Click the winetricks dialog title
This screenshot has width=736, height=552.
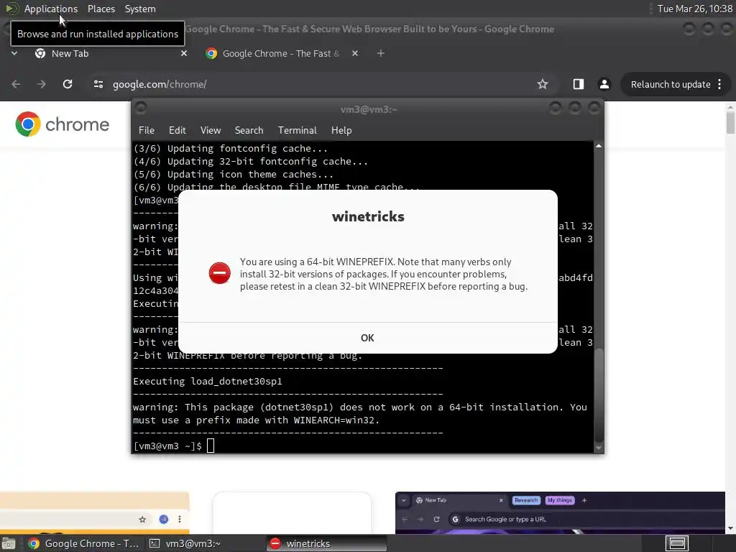pyautogui.click(x=368, y=216)
